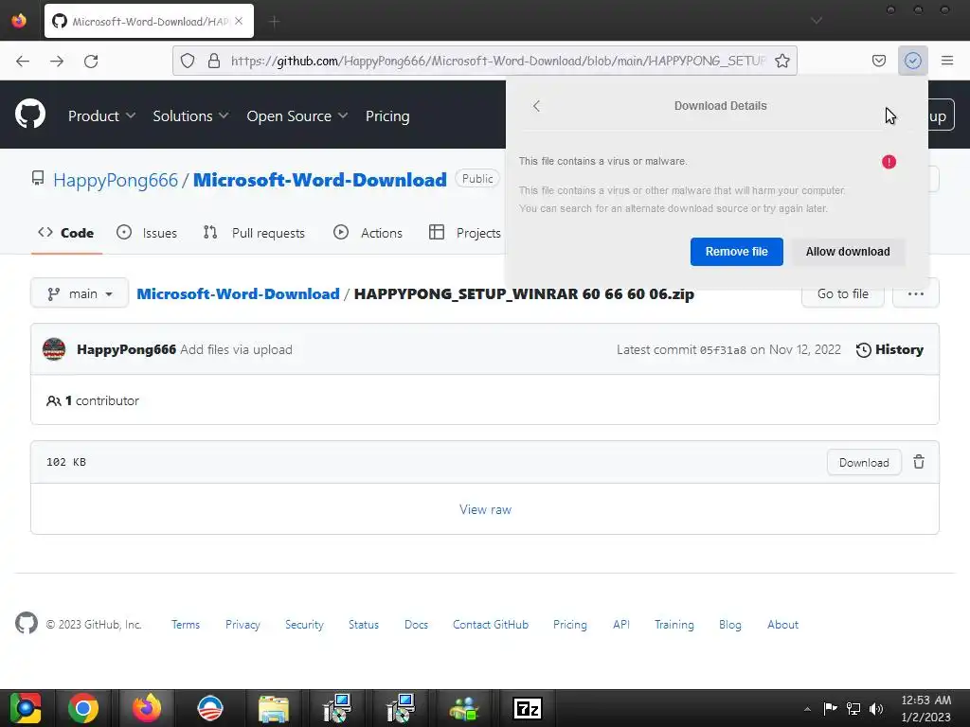Click the volume speaker tray icon
970x727 pixels.
876,708
